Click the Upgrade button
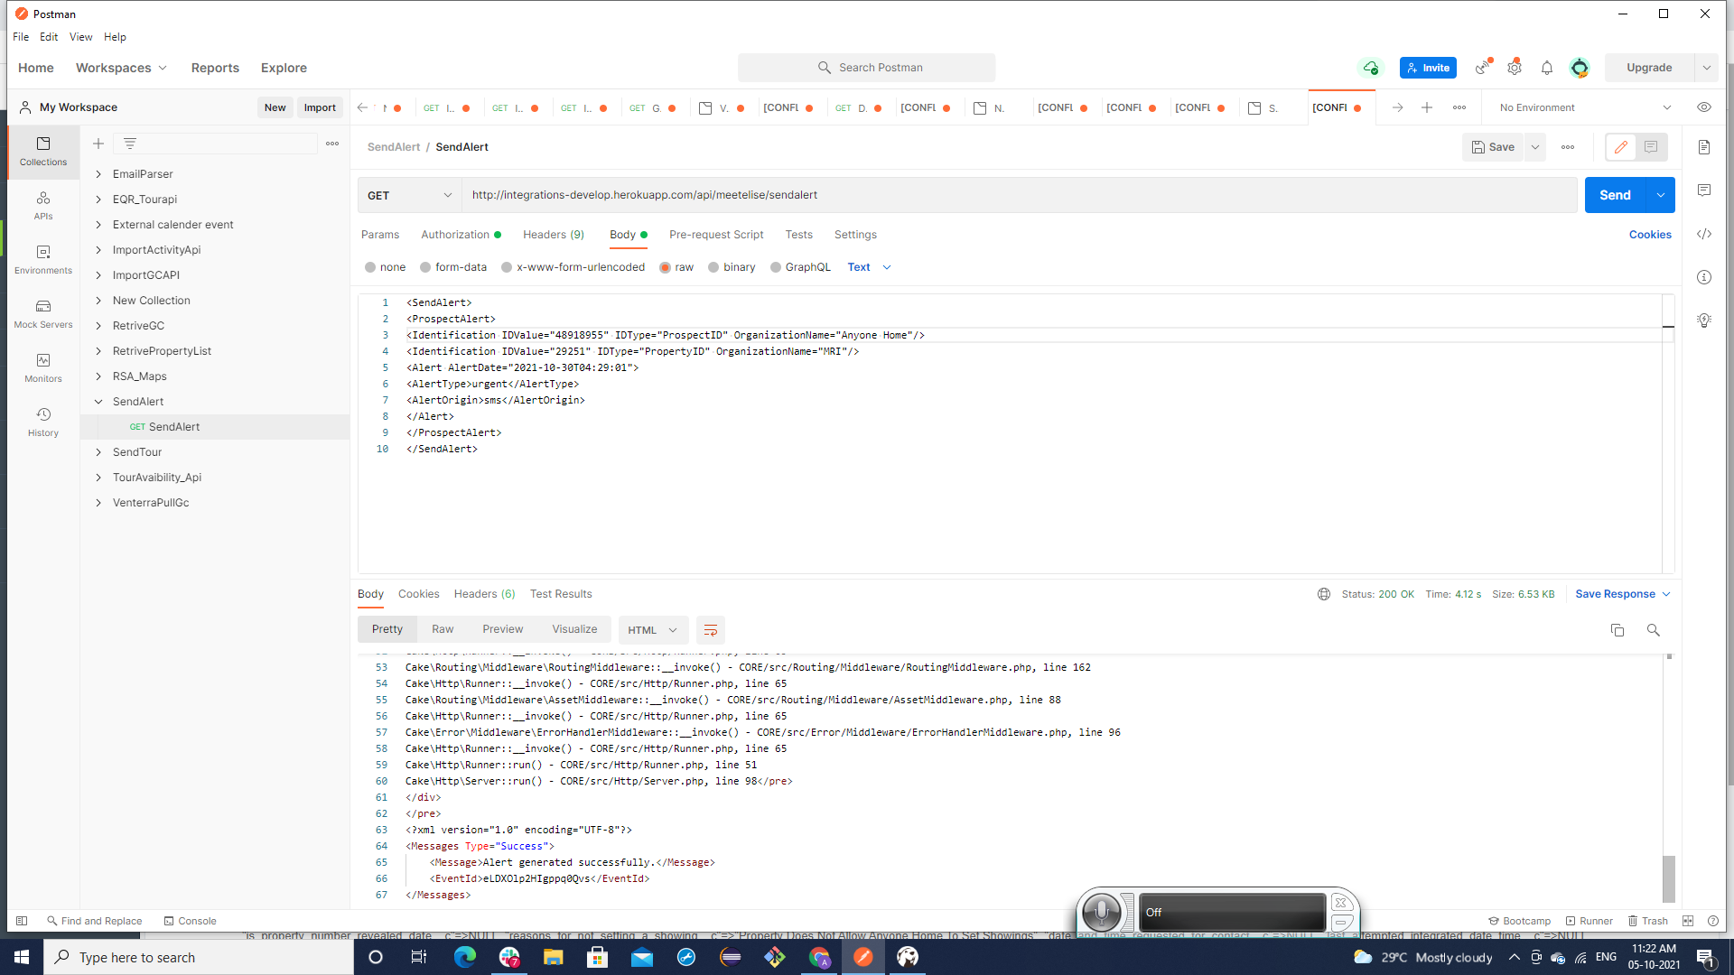 [1649, 68]
